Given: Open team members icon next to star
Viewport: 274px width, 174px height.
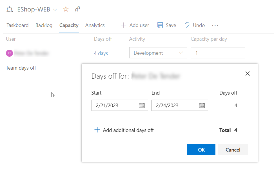Looking at the screenshot, I should click(x=77, y=9).
